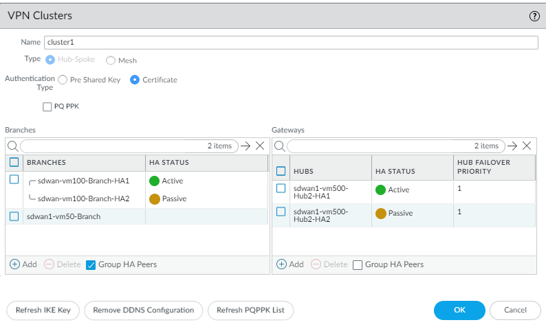Click the Branches search magnifier icon

[x=12, y=146]
